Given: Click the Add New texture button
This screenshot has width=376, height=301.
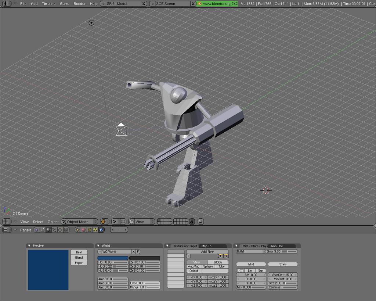Looking at the screenshot, I should (207, 251).
